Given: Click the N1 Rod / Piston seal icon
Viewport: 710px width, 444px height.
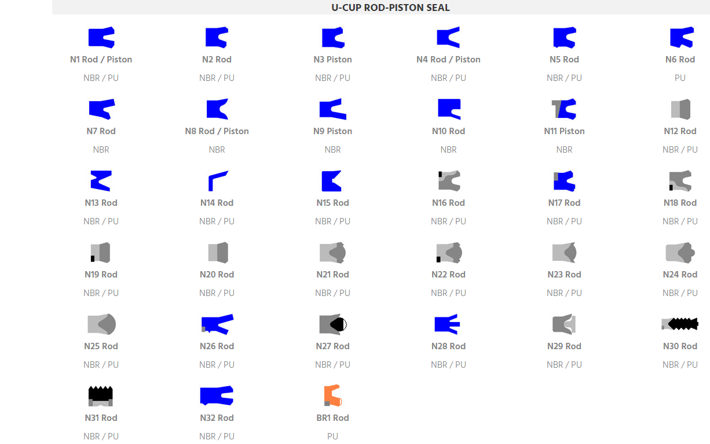Looking at the screenshot, I should pyautogui.click(x=101, y=38).
